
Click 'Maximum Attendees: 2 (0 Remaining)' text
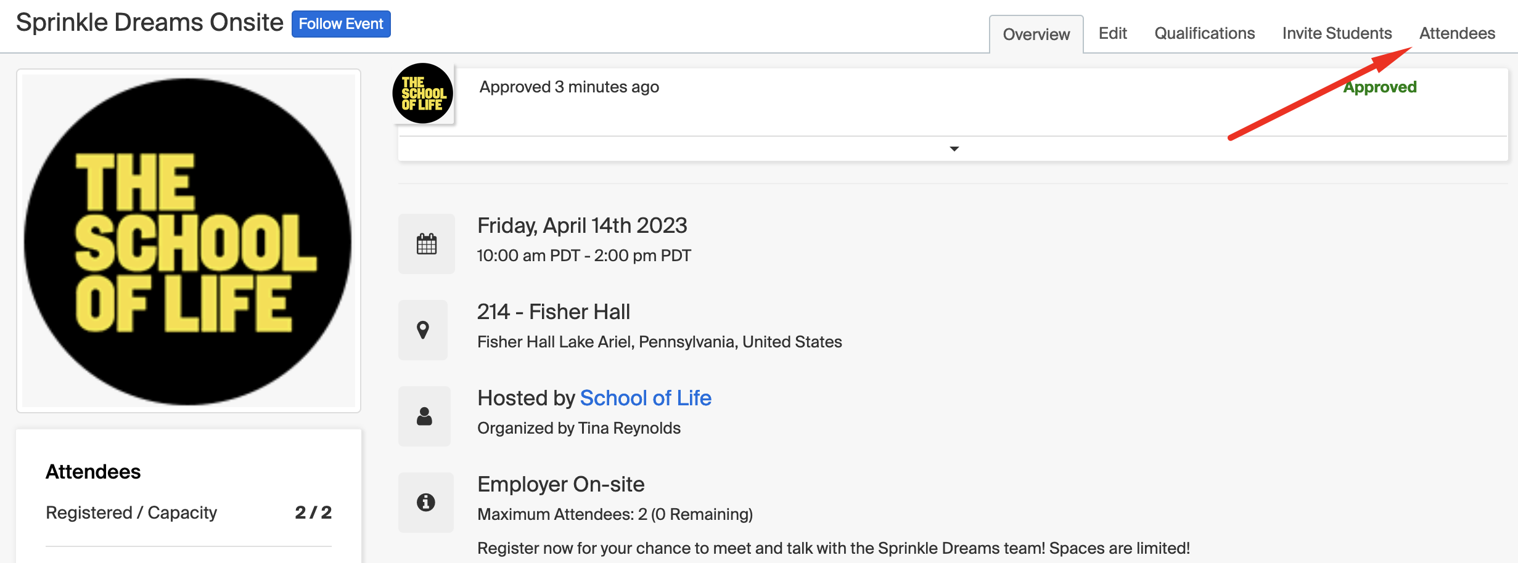point(615,514)
